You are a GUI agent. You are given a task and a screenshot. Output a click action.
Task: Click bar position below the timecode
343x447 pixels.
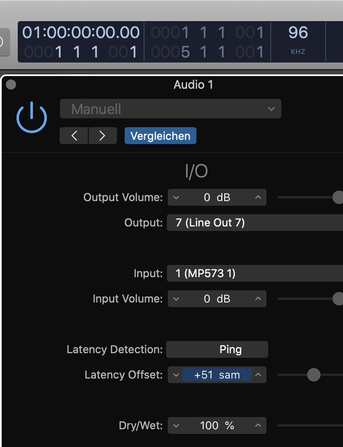click(x=81, y=52)
